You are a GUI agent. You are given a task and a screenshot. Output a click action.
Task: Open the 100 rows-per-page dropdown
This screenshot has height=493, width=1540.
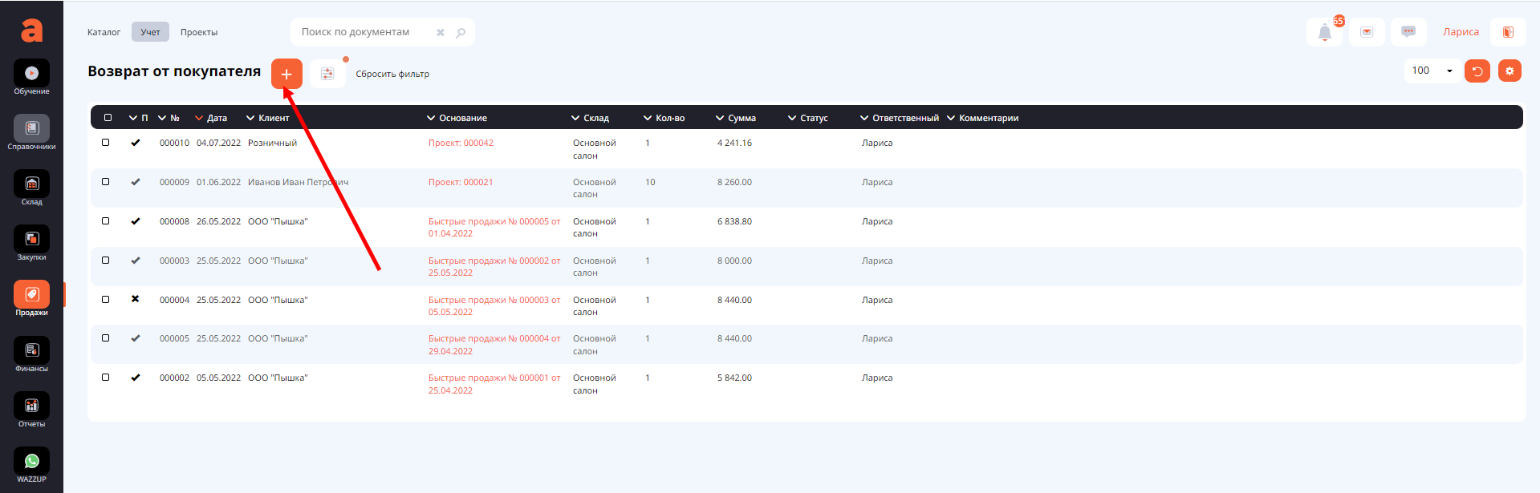click(x=1432, y=71)
